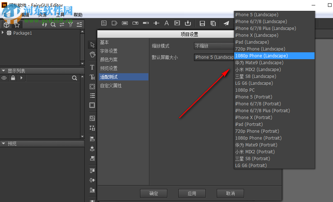
Task: Open the 资源 menu
Action: click(43, 15)
